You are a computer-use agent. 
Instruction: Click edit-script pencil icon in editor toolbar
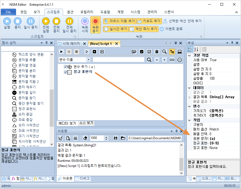134,52
